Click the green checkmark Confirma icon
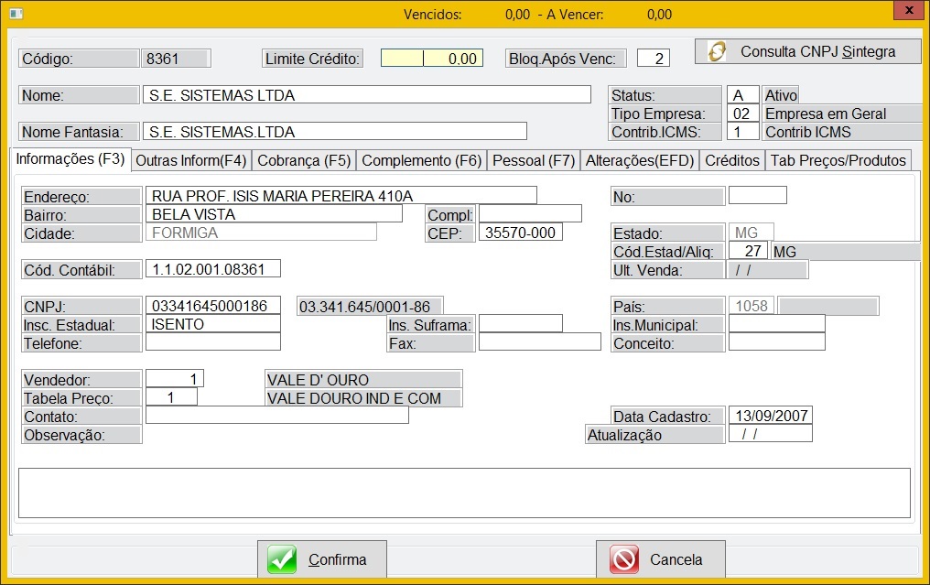 point(282,559)
